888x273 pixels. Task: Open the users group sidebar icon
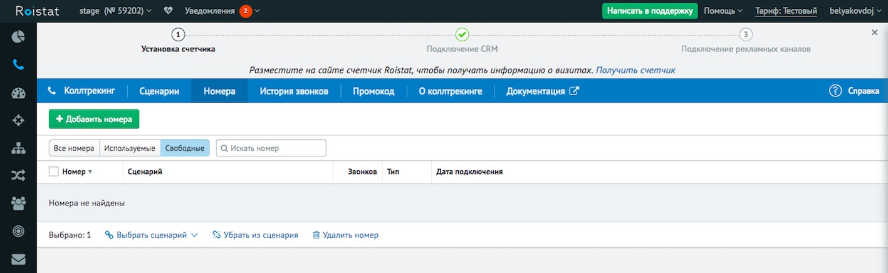point(18,203)
